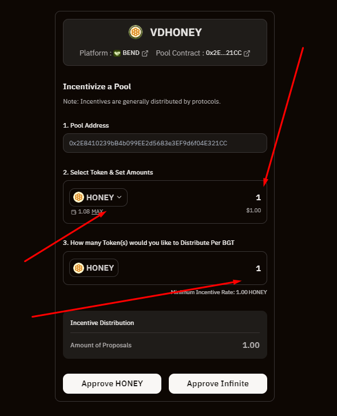Open BEND platform external link icon
Screen dimensions: 337x416
pos(145,53)
